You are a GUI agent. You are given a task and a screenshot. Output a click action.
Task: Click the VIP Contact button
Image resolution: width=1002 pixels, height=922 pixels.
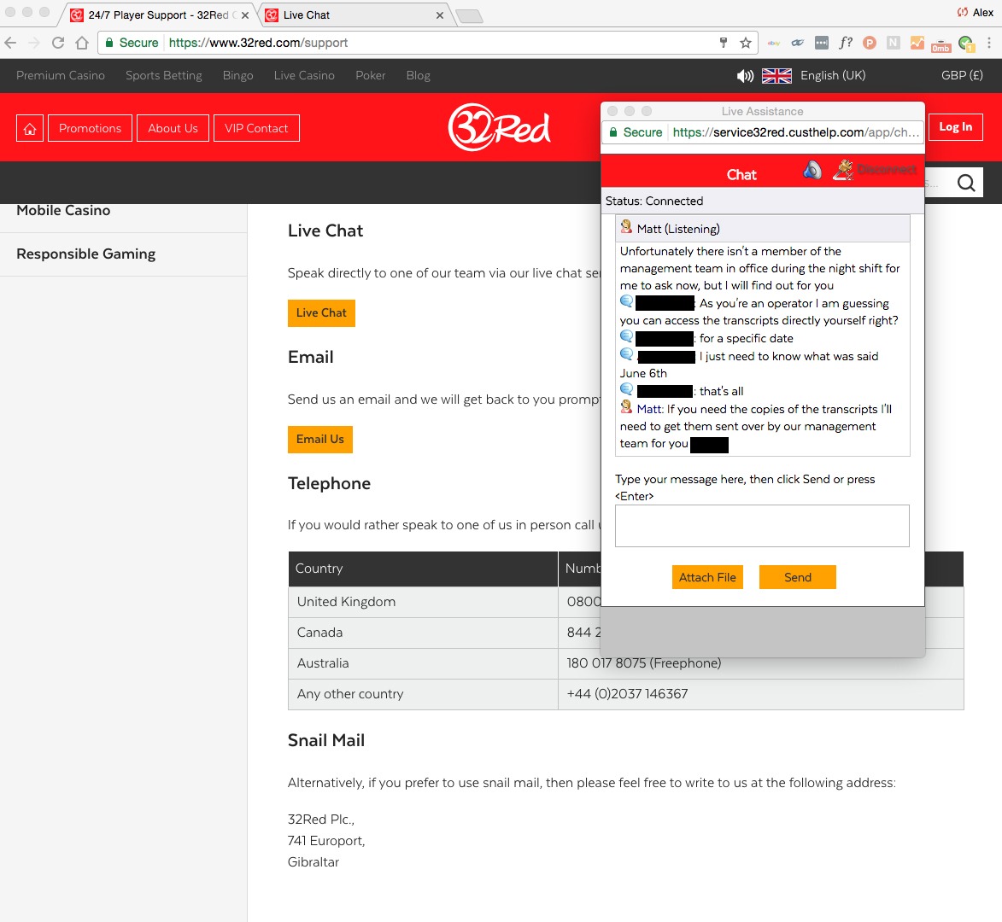point(256,128)
